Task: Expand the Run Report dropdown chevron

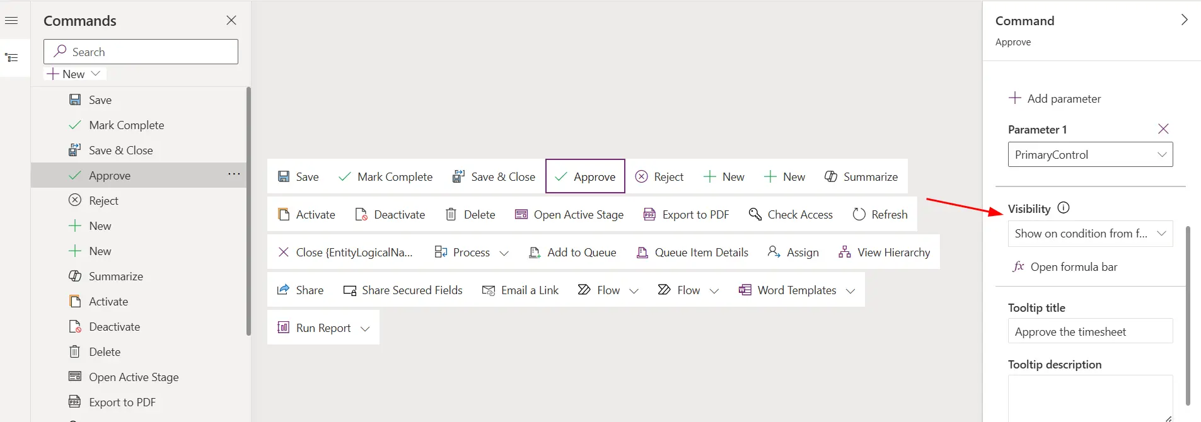Action: pos(365,328)
